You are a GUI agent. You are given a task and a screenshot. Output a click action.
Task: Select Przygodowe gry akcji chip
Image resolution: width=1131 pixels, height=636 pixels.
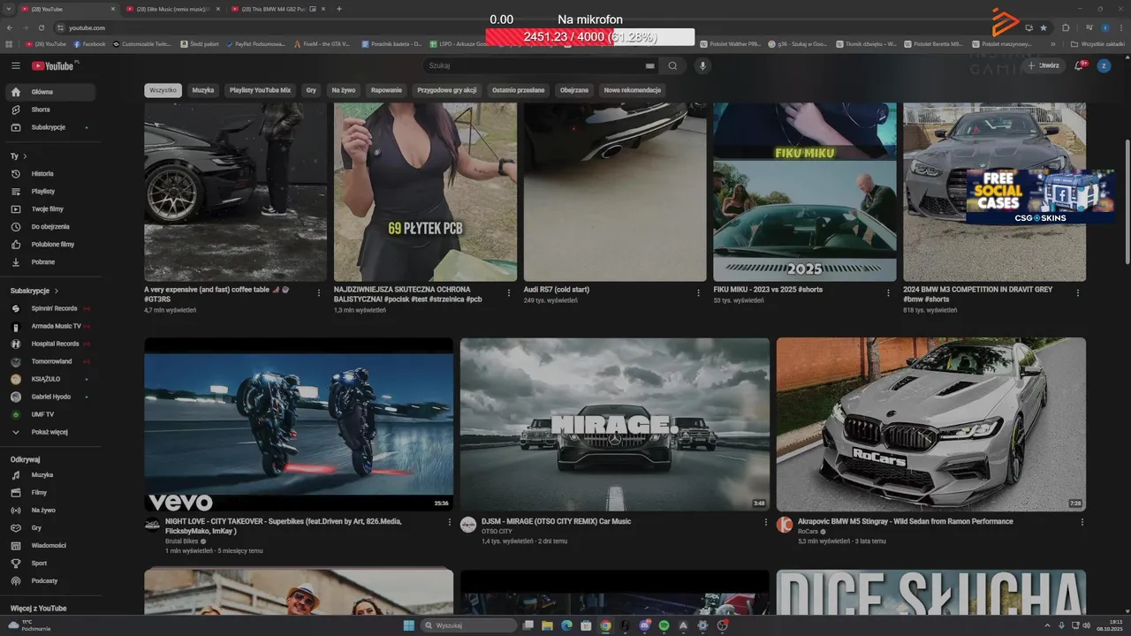(x=447, y=90)
